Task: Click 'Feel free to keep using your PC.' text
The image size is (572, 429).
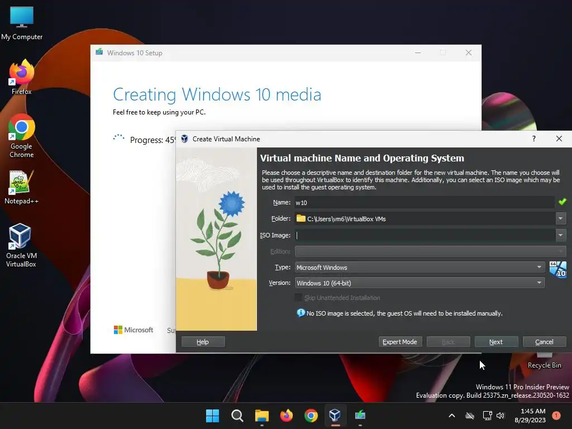Action: [x=159, y=112]
